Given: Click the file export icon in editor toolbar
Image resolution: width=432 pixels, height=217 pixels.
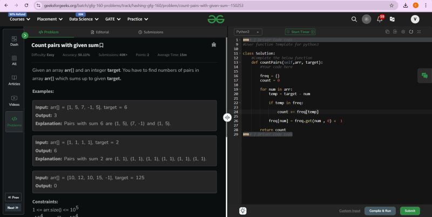Looking at the screenshot, I should pos(395,32).
